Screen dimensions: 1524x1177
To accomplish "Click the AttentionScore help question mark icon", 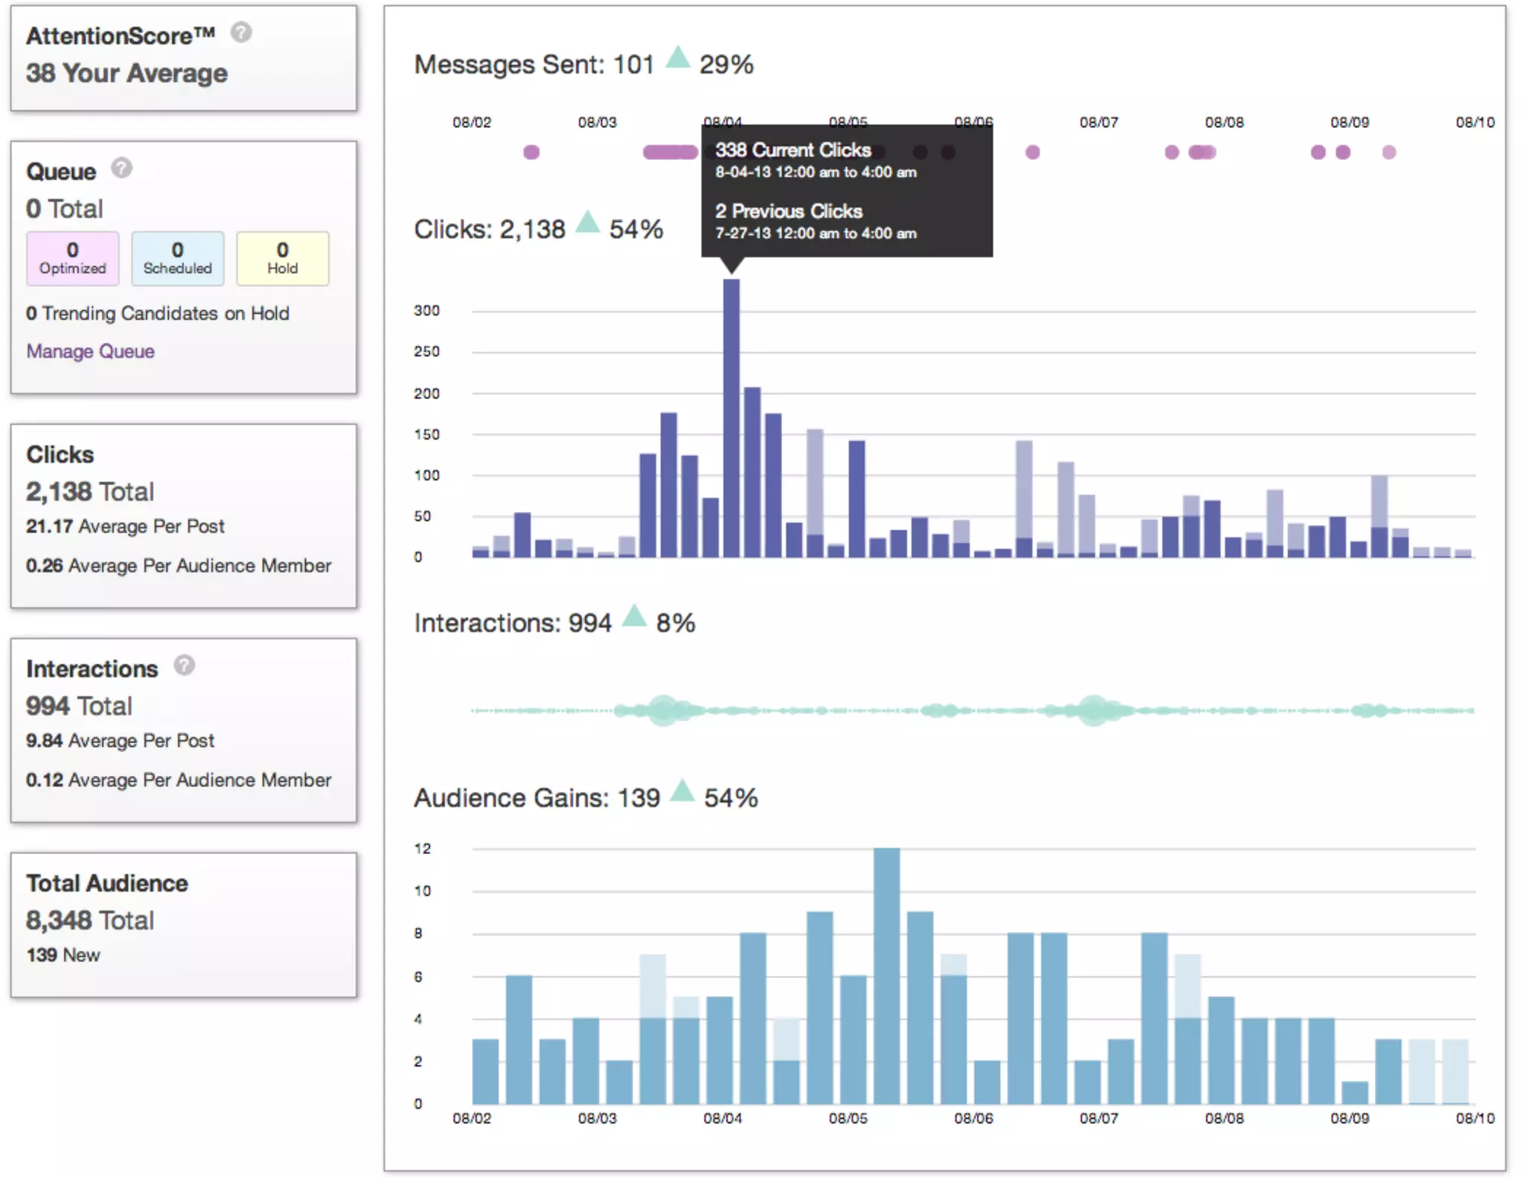I will point(241,32).
